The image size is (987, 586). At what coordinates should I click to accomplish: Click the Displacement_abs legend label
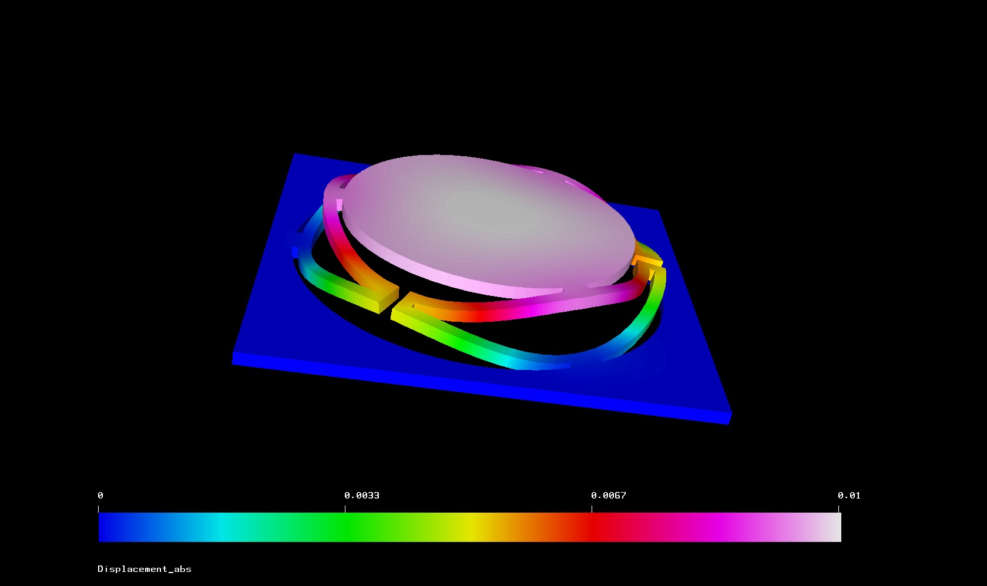click(x=145, y=569)
